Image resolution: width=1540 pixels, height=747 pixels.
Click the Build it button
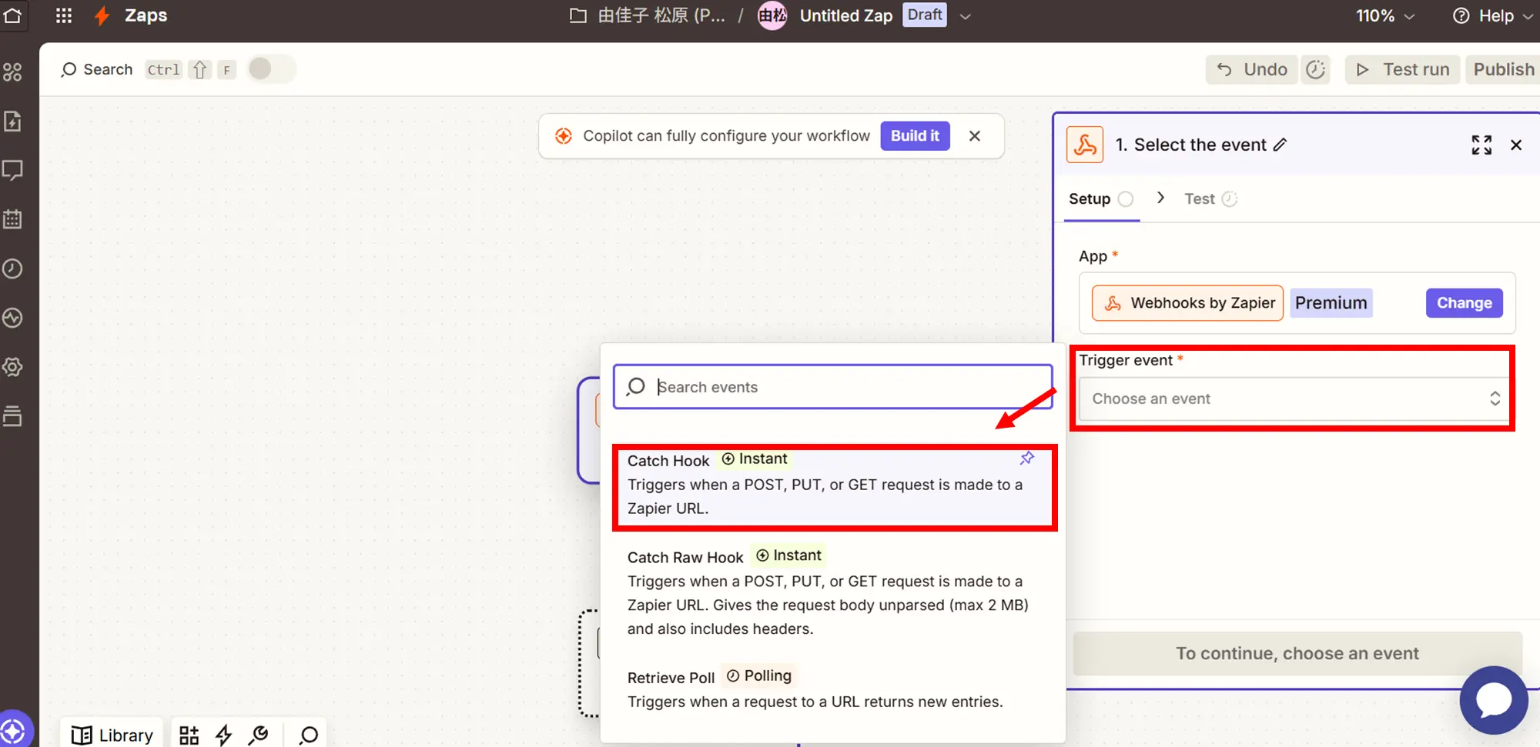tap(915, 135)
